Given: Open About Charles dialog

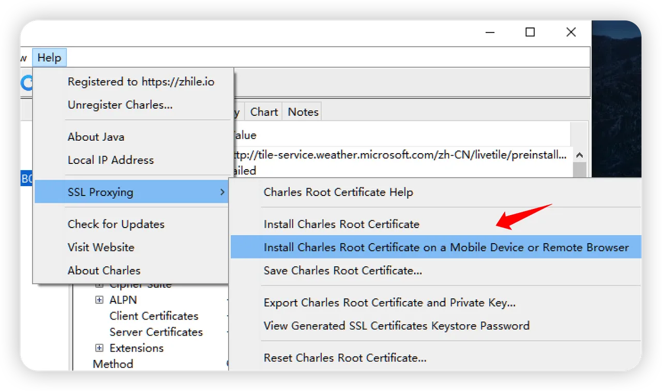Looking at the screenshot, I should pos(104,270).
